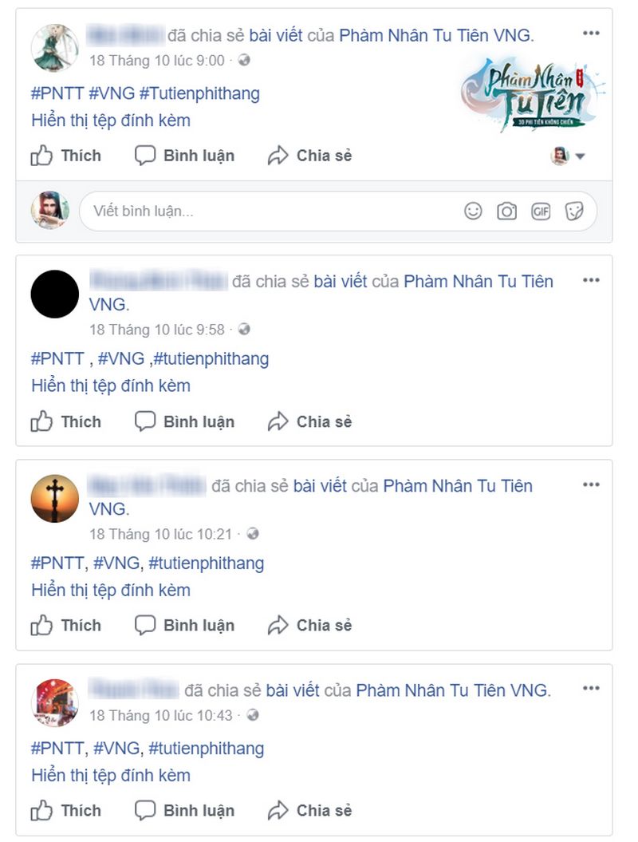
Task: Like the post shared at 9:00
Action: tap(65, 156)
